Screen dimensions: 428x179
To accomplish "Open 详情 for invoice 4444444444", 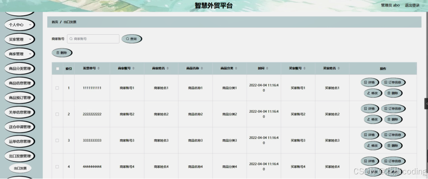I will [370, 161].
